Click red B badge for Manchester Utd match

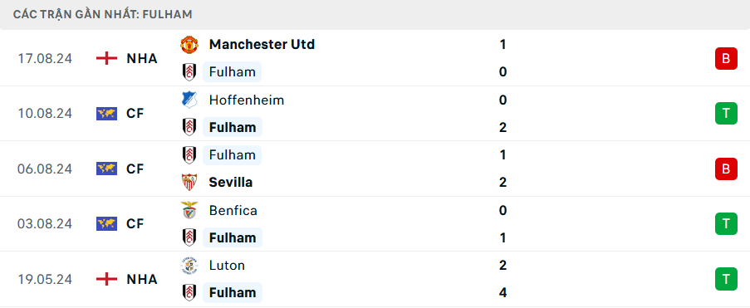point(726,58)
